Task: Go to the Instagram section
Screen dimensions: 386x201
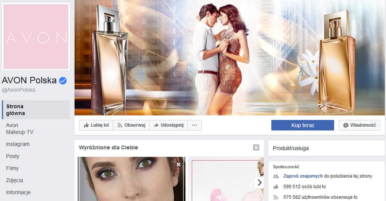Action: tap(18, 144)
